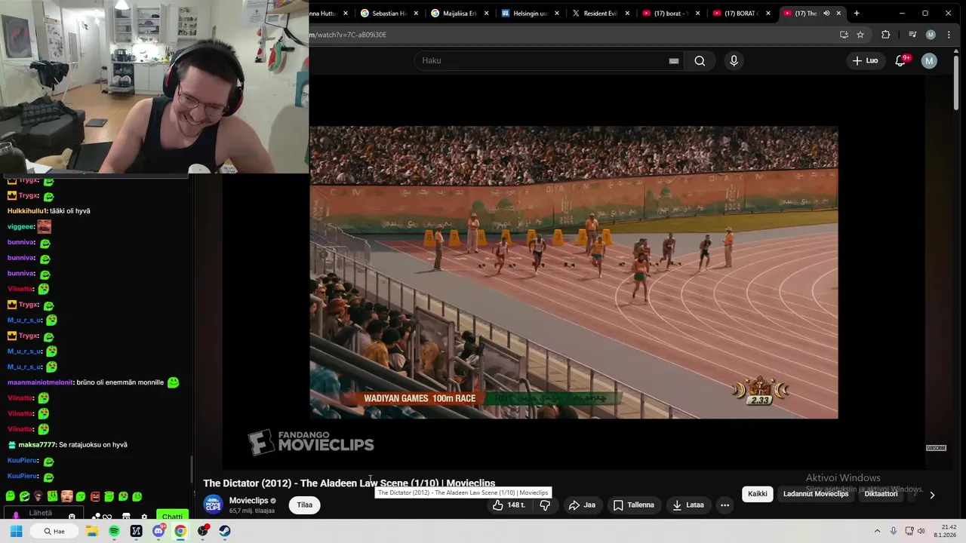Open the Windows Start menu

coord(16,531)
